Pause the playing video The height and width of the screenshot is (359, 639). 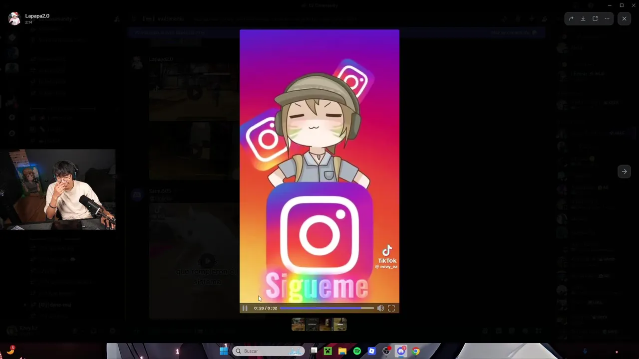point(245,308)
